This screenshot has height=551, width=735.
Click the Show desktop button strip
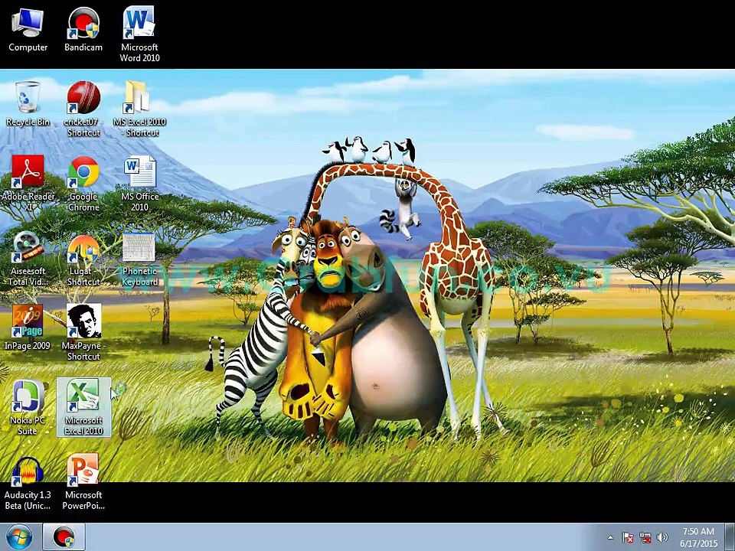click(730, 537)
